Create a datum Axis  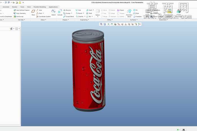[39, 10]
